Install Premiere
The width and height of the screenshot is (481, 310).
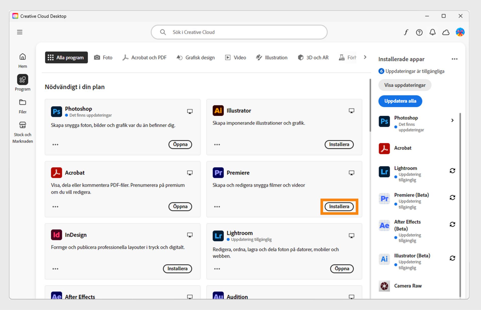coord(339,206)
